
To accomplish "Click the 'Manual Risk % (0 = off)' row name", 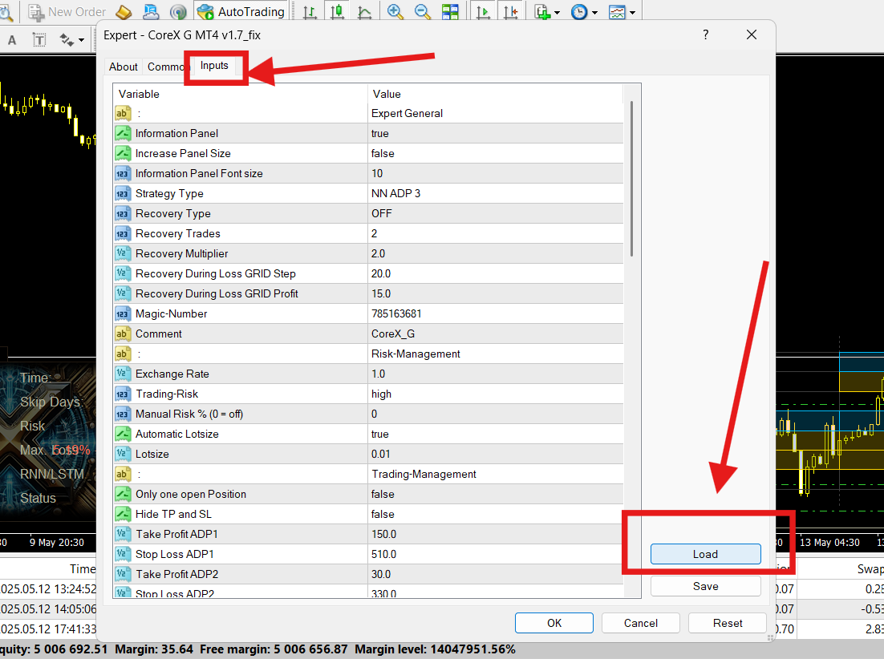I will [x=189, y=414].
